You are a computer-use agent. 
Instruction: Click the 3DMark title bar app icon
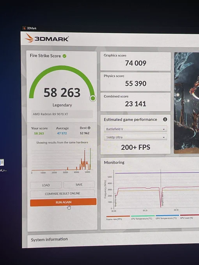24,28
